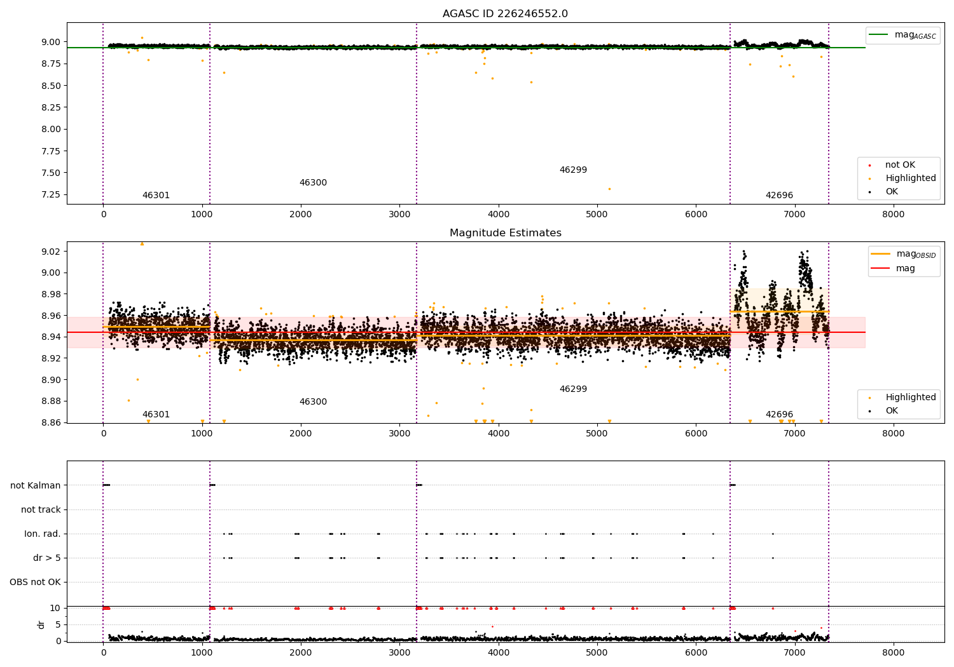The height and width of the screenshot is (667, 954).
Task: Click the 'not Kalman' row label
Action: tap(36, 486)
